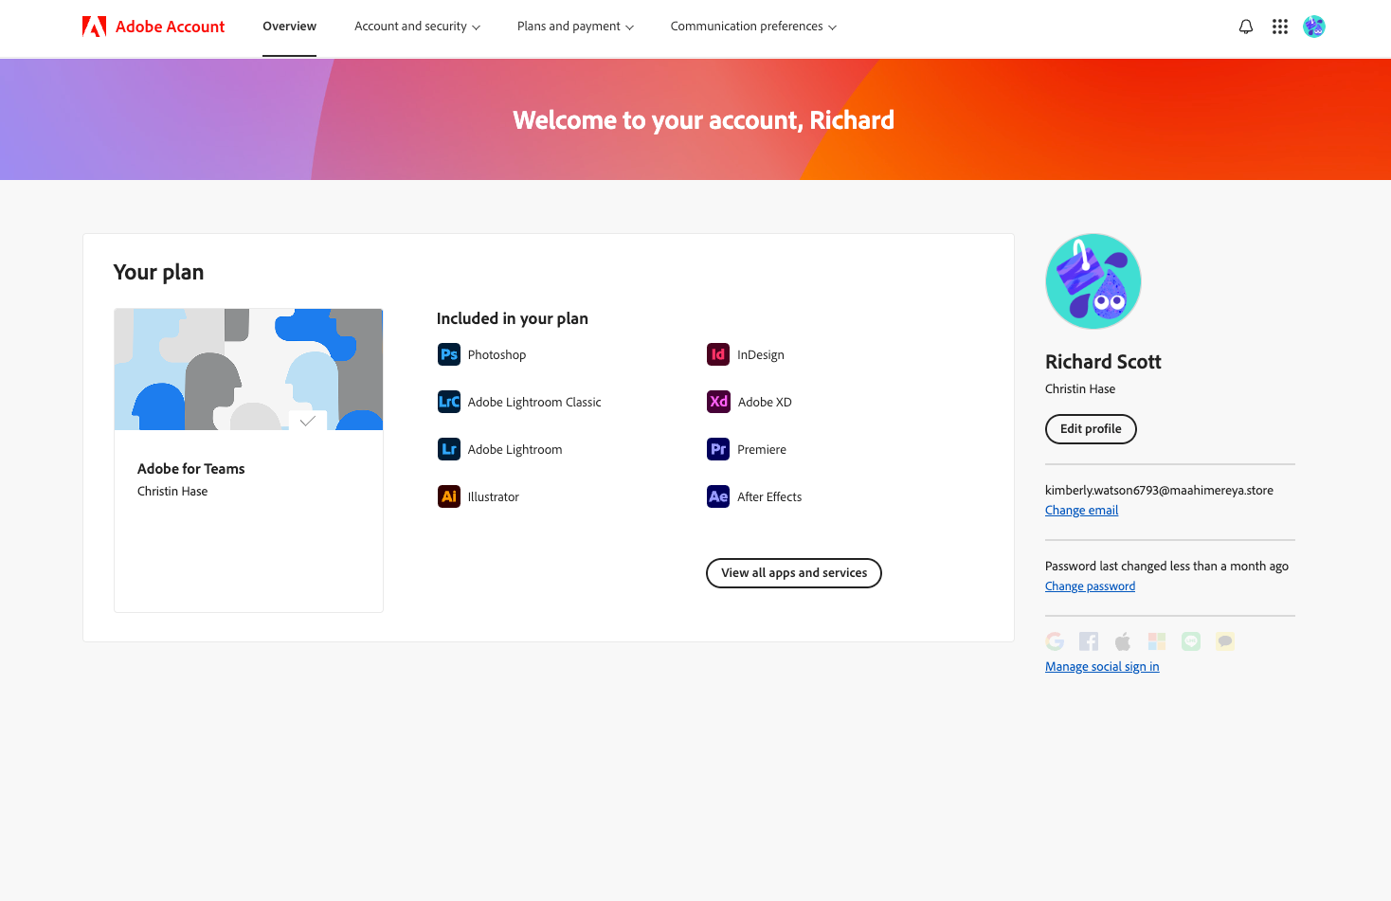Viewport: 1391px width, 901px height.
Task: Click the Your plan heading
Action: 158,272
